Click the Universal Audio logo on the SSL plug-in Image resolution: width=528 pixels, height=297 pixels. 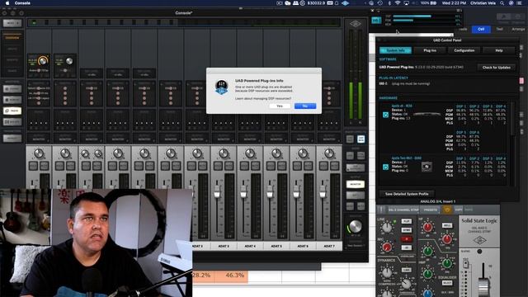[479, 240]
